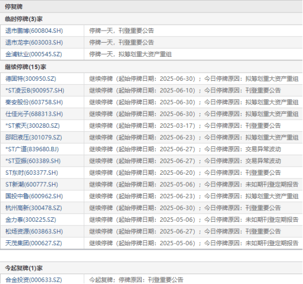Select 金浦钛业 reason 拟筹划重大资产重组
Screen dimensions: 303x284
pyautogui.click(x=145, y=54)
